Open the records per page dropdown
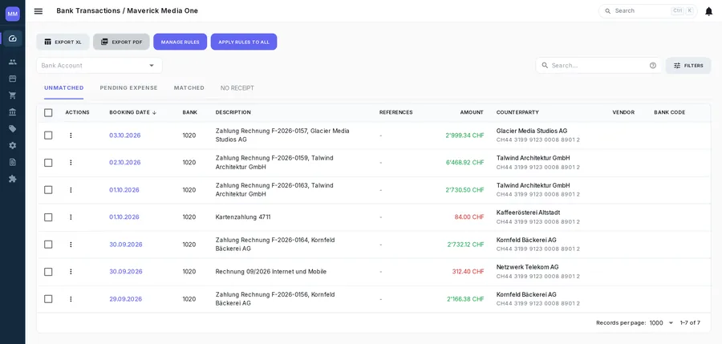The height and width of the screenshot is (344, 722). click(x=662, y=323)
